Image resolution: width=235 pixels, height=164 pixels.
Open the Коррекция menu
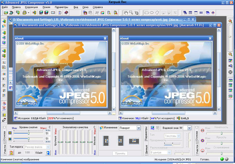coord(31,7)
